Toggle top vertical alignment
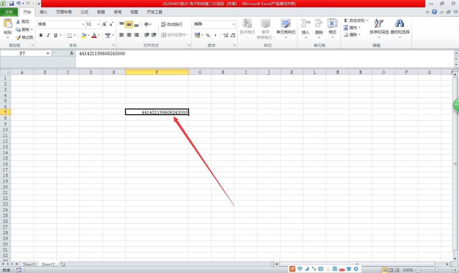Viewport: 459px width, 273px height. click(122, 24)
